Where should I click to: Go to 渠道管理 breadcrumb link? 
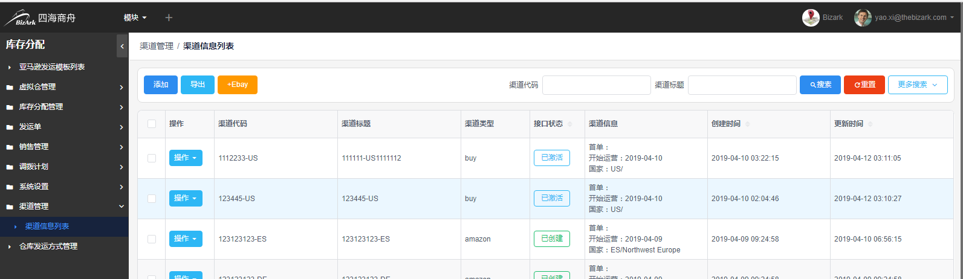coord(157,46)
